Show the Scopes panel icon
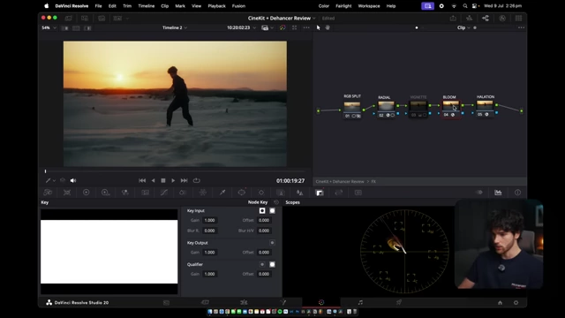 pyautogui.click(x=498, y=193)
